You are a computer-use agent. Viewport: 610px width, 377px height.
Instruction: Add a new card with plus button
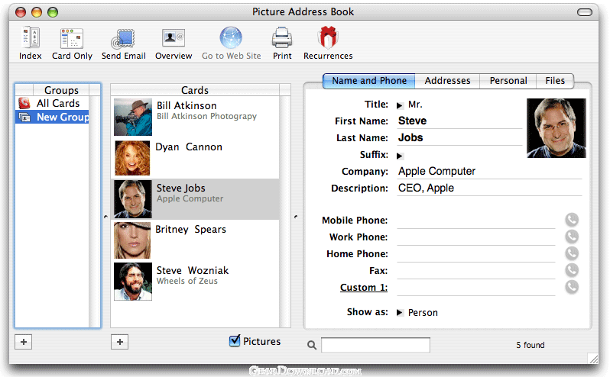pyautogui.click(x=120, y=342)
